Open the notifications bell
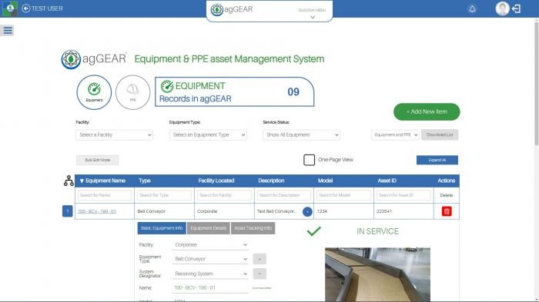The image size is (539, 302). pos(472,9)
